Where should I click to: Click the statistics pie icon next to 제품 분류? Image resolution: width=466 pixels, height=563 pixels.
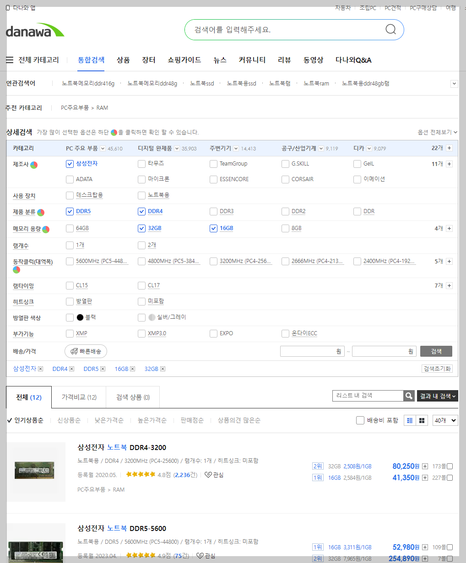41,213
